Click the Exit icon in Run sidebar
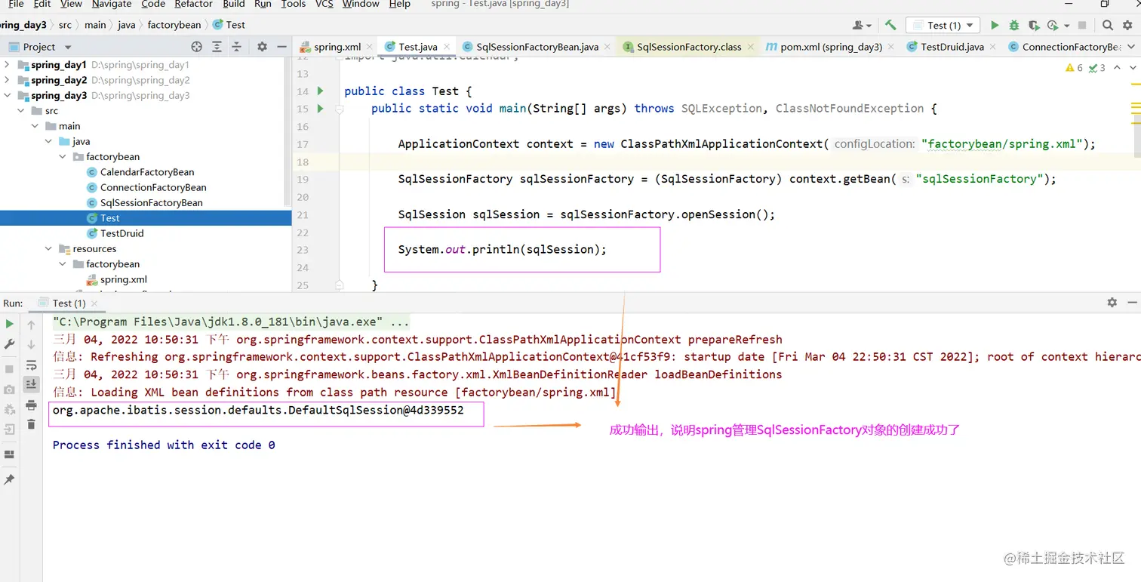This screenshot has width=1141, height=582. click(9, 430)
